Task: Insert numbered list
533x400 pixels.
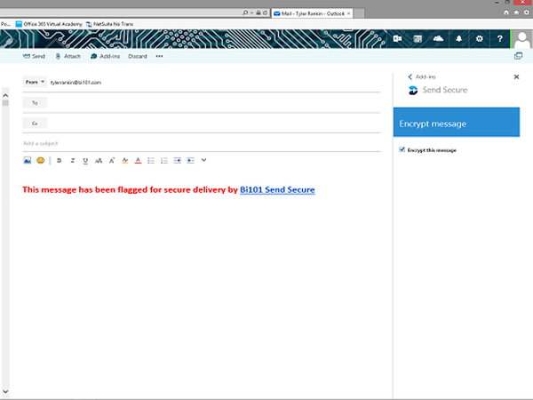Action: (x=164, y=161)
